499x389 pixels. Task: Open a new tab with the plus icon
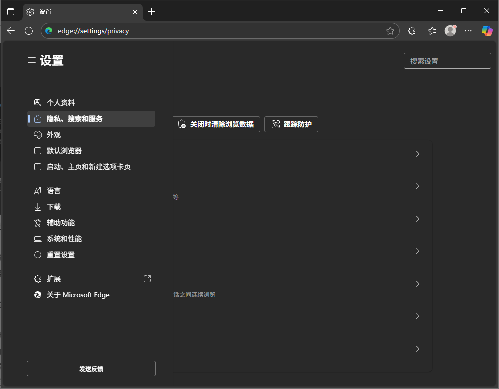[x=152, y=11]
